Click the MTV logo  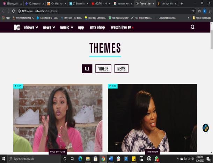17,27
